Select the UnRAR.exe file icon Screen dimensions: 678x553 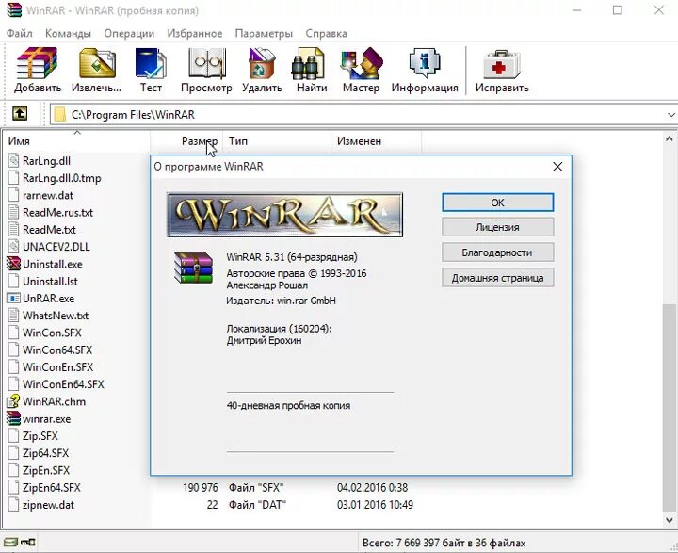(x=14, y=298)
